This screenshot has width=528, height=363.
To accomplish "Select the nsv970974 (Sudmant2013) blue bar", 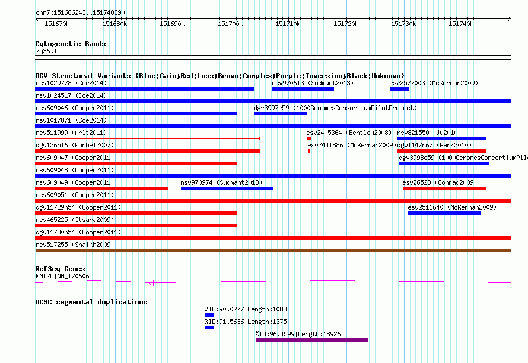I will pos(227,188).
